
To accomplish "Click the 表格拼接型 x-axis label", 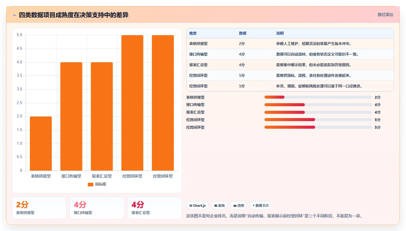I will click(x=41, y=176).
